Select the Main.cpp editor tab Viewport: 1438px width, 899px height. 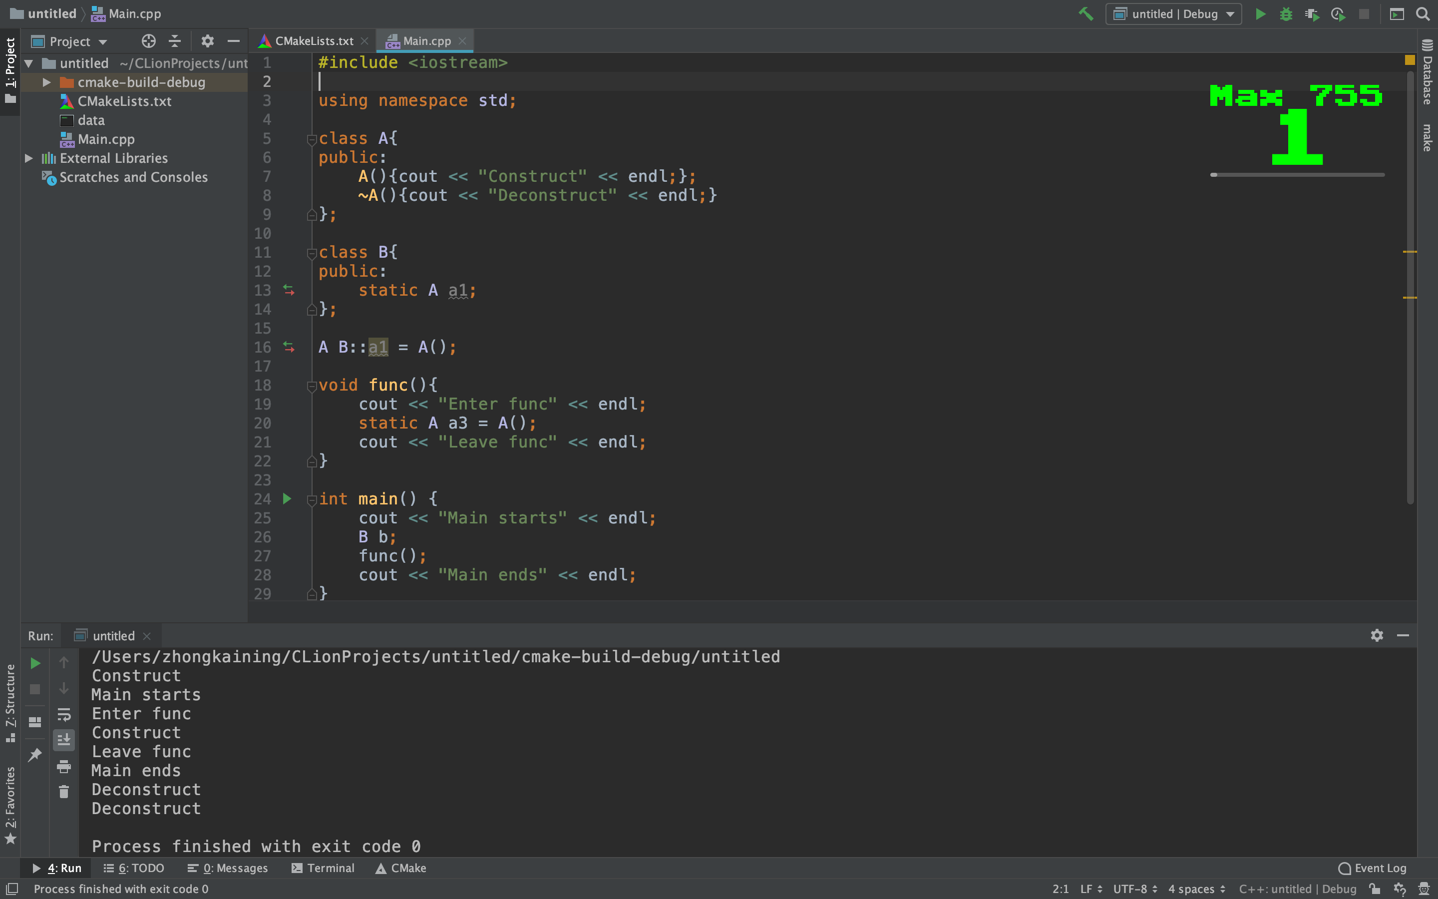[x=425, y=41]
